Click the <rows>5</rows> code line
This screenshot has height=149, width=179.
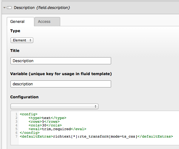pyautogui.click(x=44, y=121)
